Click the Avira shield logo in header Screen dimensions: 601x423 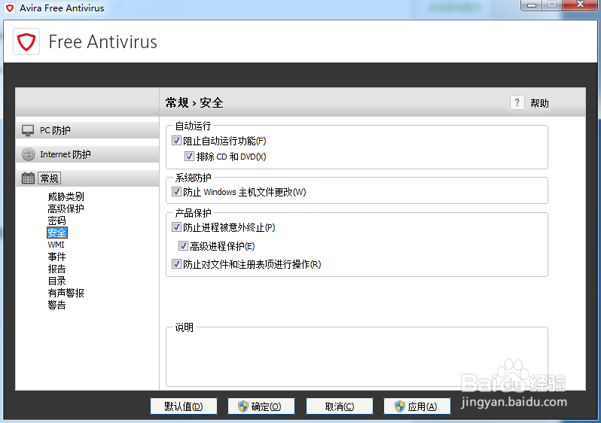pyautogui.click(x=26, y=41)
